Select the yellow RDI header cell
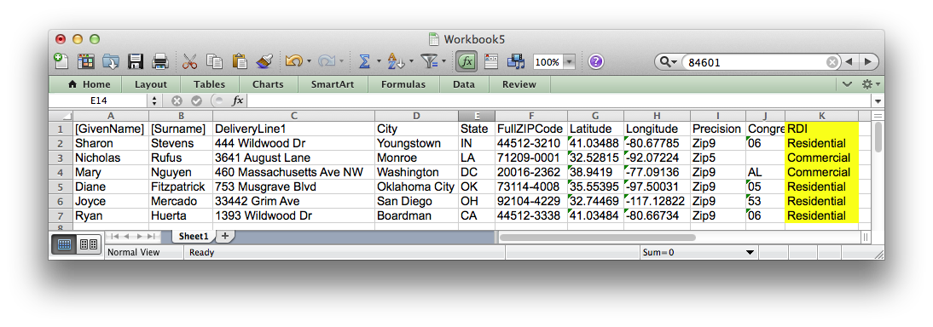Screen dimensions: 933x327 821,129
